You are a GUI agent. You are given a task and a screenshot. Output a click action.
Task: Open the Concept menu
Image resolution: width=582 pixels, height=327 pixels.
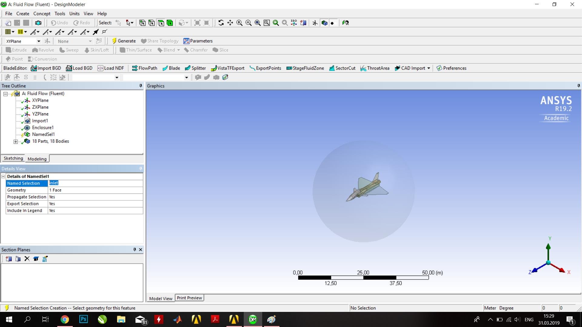[x=42, y=14]
